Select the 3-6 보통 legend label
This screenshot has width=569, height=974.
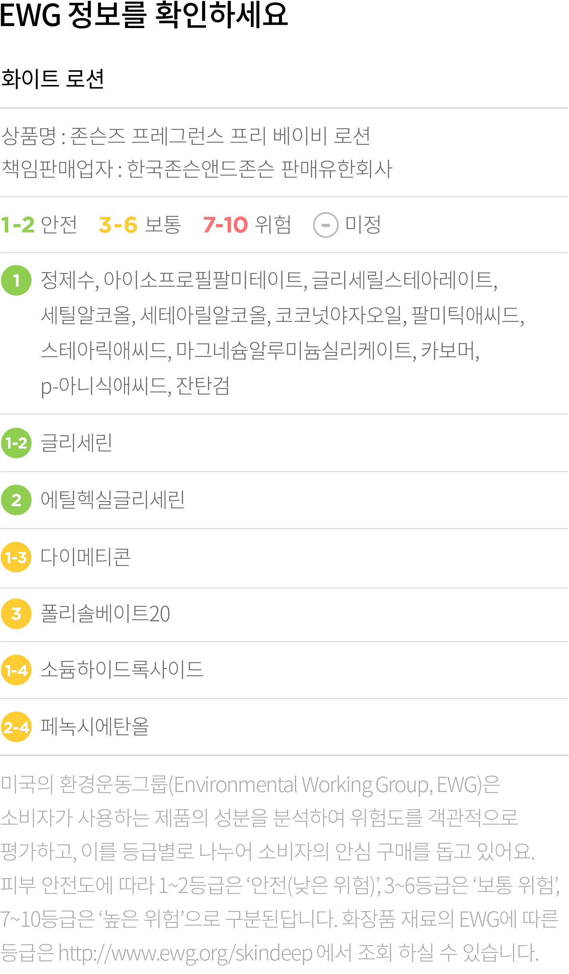click(x=140, y=224)
